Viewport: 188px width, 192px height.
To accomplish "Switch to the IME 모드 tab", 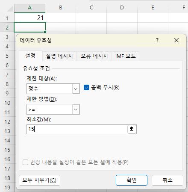I will tap(125, 56).
